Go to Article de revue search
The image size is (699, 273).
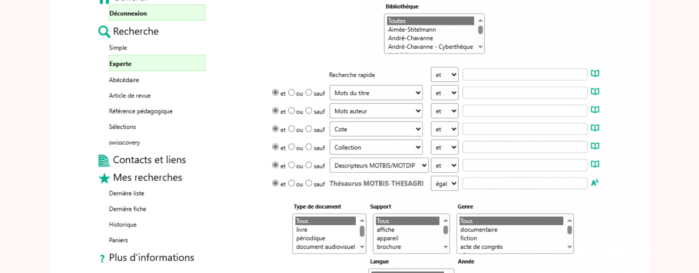pyautogui.click(x=130, y=96)
